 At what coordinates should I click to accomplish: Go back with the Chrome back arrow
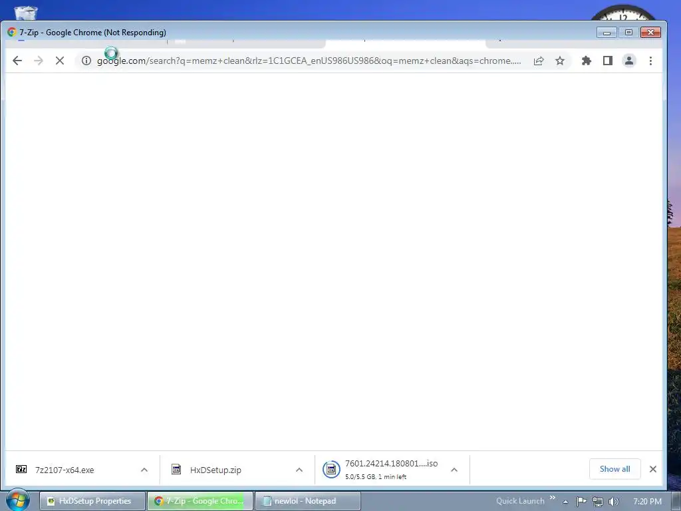(x=17, y=61)
